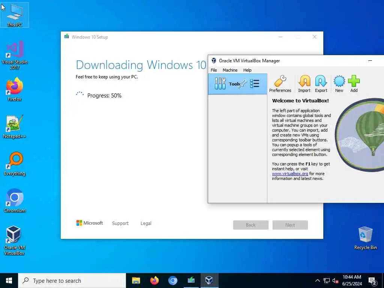Image resolution: width=384 pixels, height=288 pixels.
Task: Select the Chromium desktop shortcut
Action: [x=15, y=201]
